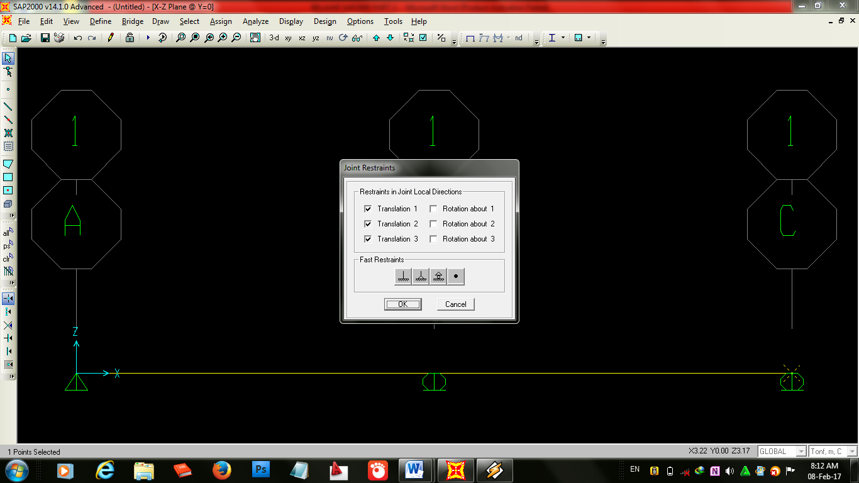Click the Rubber Band Zoom toolbar icon
The image size is (859, 483).
click(x=182, y=38)
